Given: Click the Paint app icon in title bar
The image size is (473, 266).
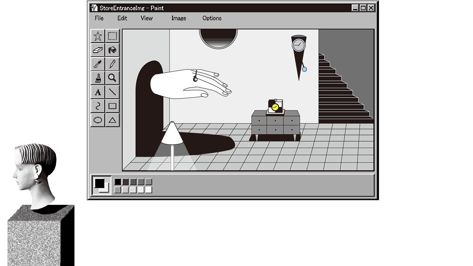Looking at the screenshot, I should (x=94, y=8).
